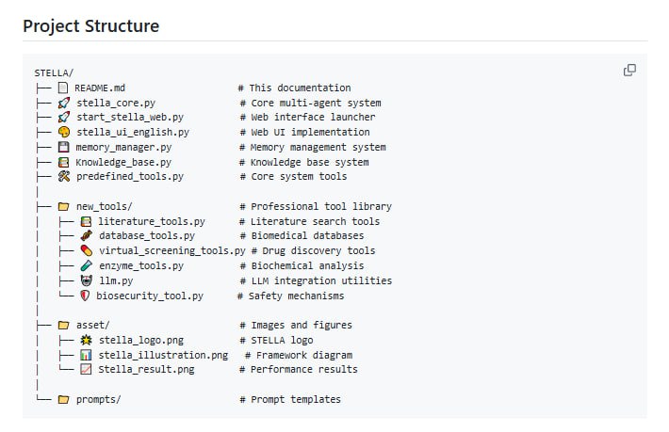Click the tools icon beside predefined_tools.py
The height and width of the screenshot is (432, 669).
[64, 176]
